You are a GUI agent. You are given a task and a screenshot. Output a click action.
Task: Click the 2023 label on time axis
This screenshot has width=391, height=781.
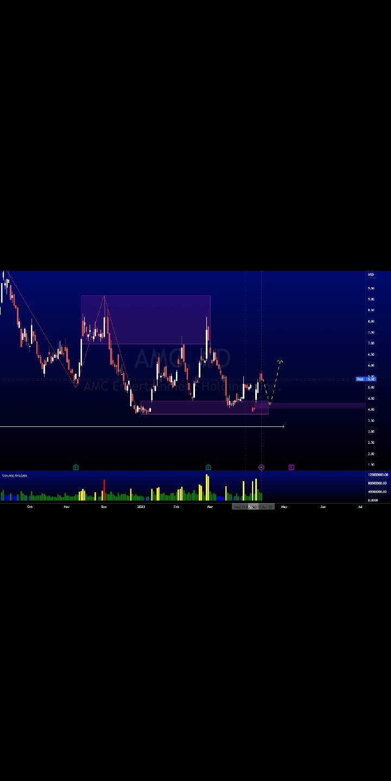point(141,507)
